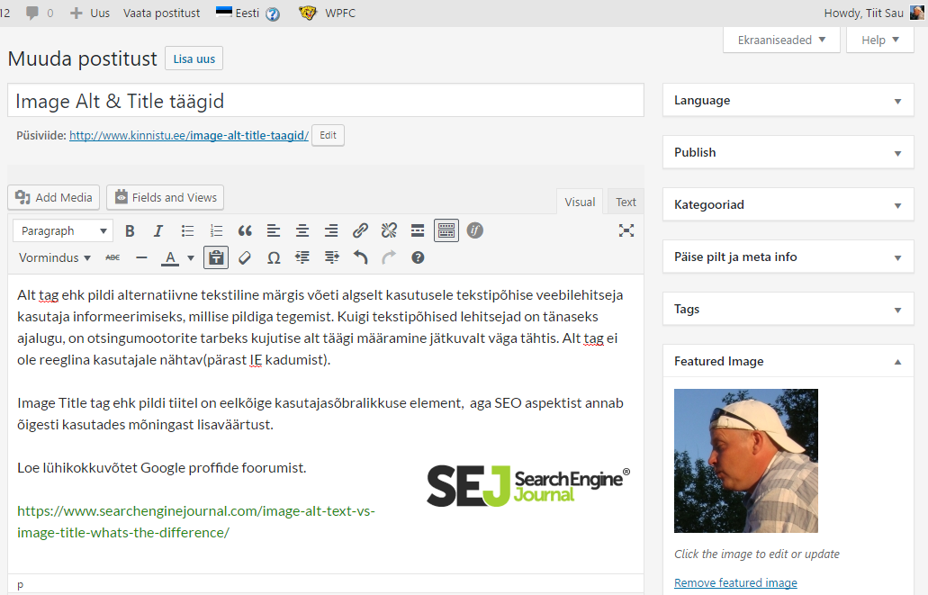928x595 pixels.
Task: Open keyboard shortcuts help icon
Action: (418, 257)
